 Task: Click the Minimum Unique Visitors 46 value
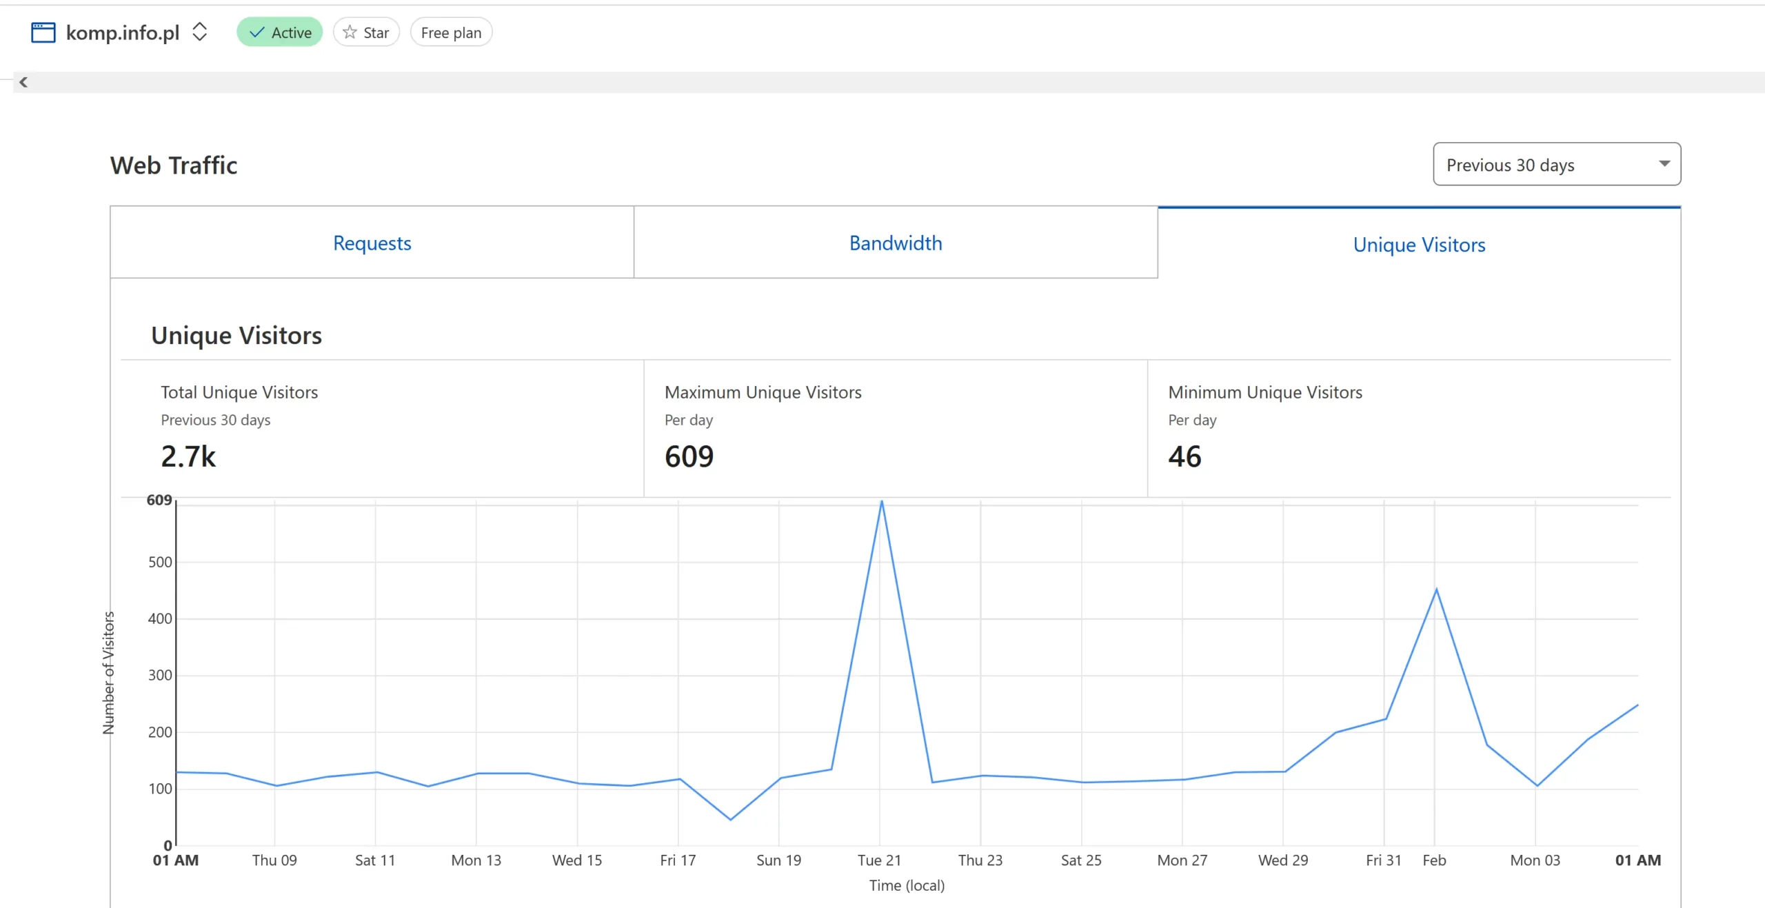pyautogui.click(x=1184, y=456)
